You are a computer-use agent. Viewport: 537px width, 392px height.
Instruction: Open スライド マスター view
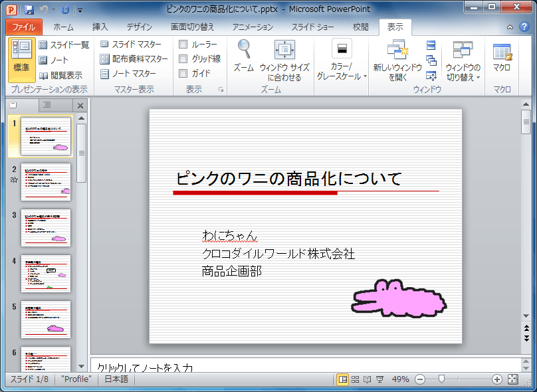pos(131,44)
